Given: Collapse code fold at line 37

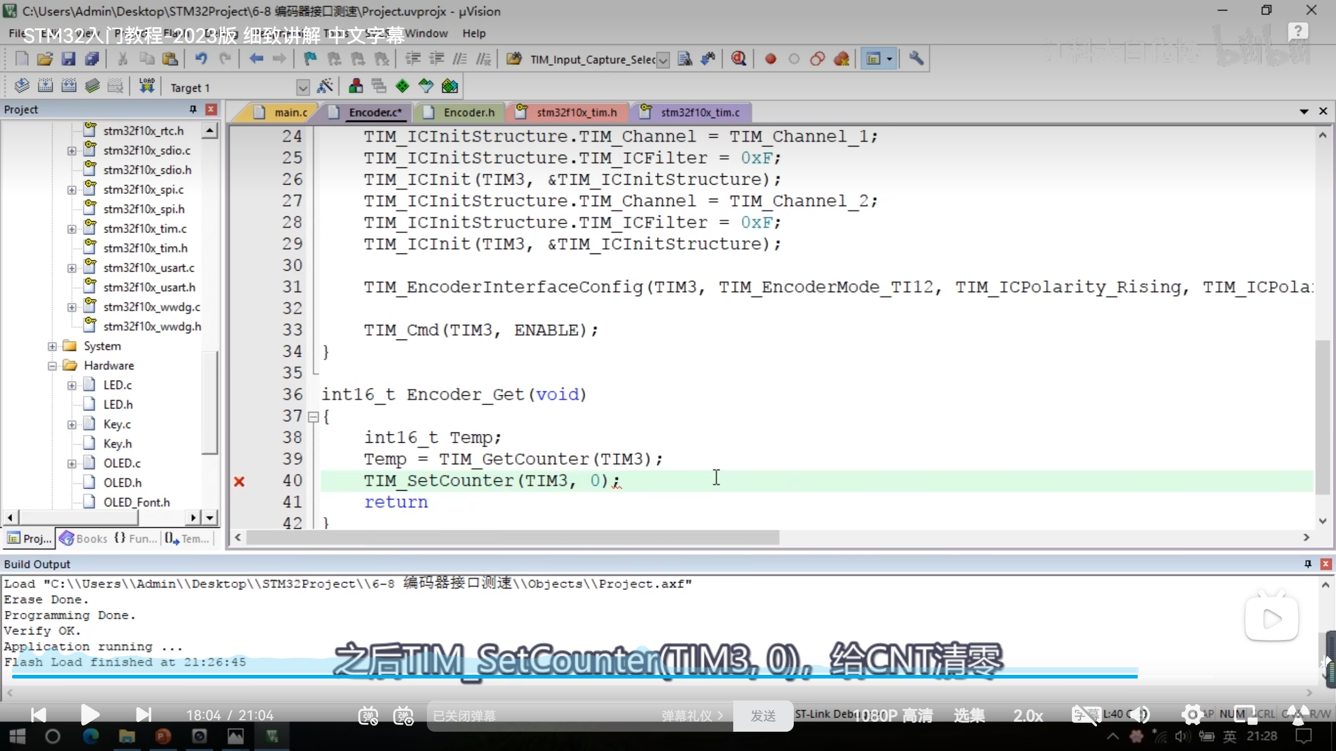Looking at the screenshot, I should [313, 417].
